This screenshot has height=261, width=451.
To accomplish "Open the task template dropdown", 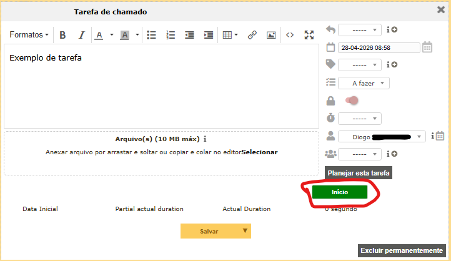I will click(360, 30).
